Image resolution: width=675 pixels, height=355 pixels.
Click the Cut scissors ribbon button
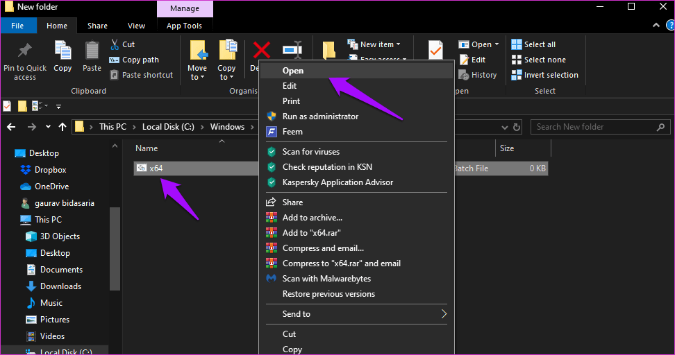point(123,44)
